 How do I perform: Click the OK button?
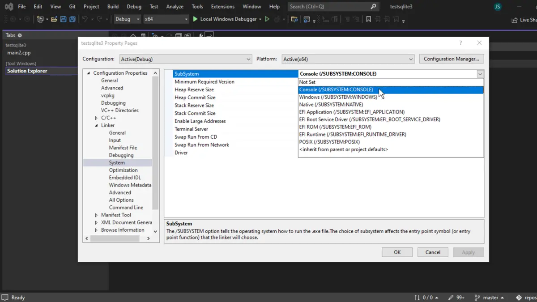click(x=397, y=252)
